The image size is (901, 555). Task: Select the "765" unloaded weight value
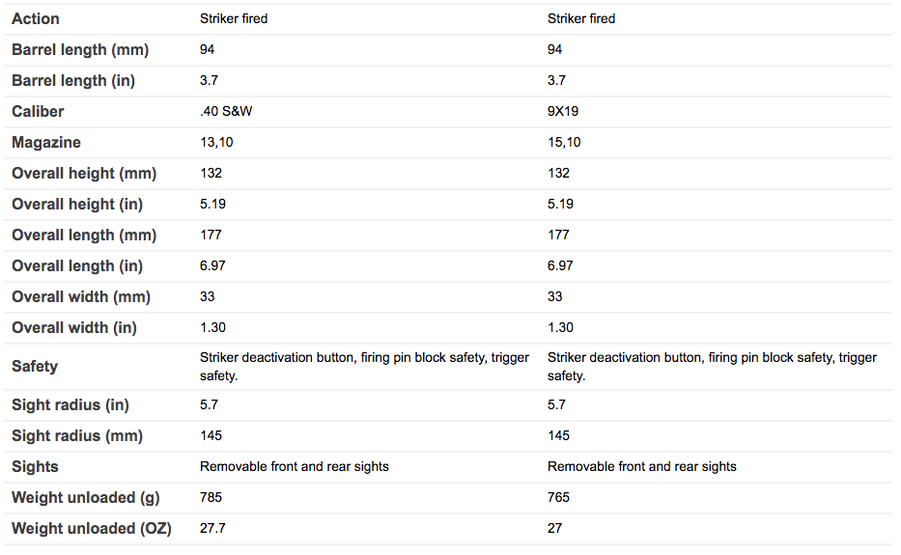(558, 497)
